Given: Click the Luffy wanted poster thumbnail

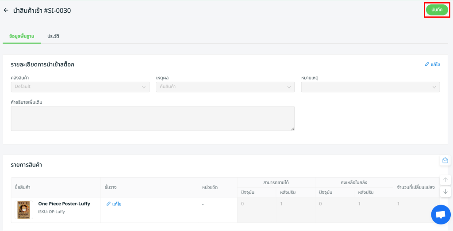Looking at the screenshot, I should pos(24,210).
